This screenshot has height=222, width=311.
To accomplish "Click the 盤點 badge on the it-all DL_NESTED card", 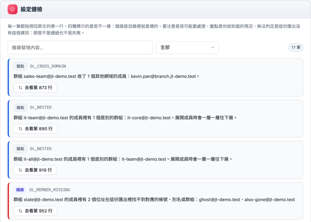I will click(20, 149).
